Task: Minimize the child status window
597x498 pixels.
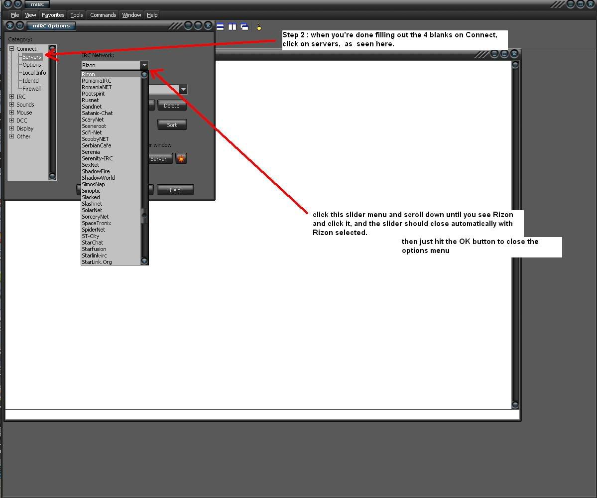Action: click(x=494, y=54)
